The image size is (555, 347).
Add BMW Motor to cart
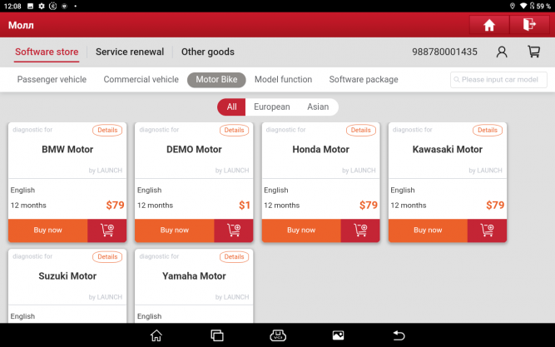click(107, 231)
